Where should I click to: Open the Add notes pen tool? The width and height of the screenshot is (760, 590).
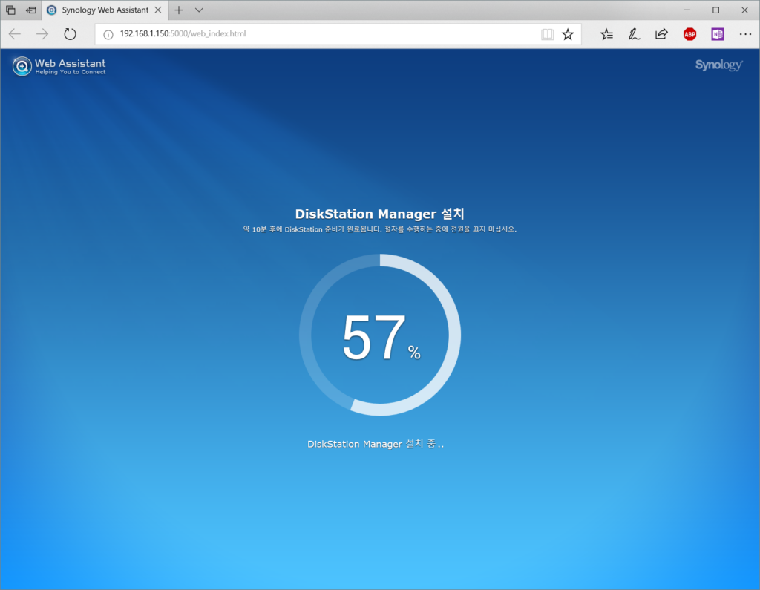tap(634, 34)
